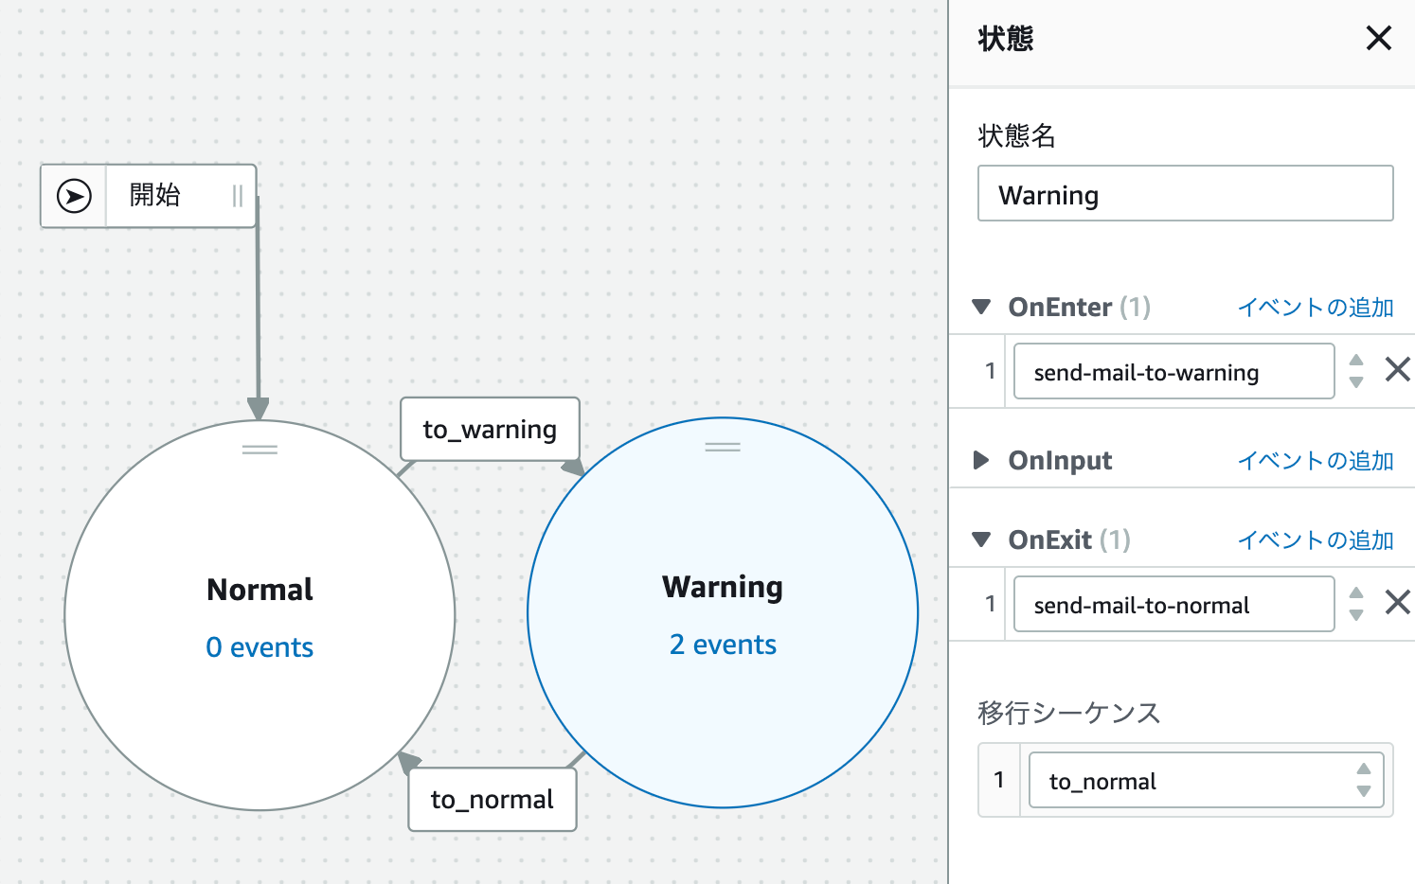Click the play icon on the 開始 start node
Viewport: 1415px width, 884px height.
73,196
